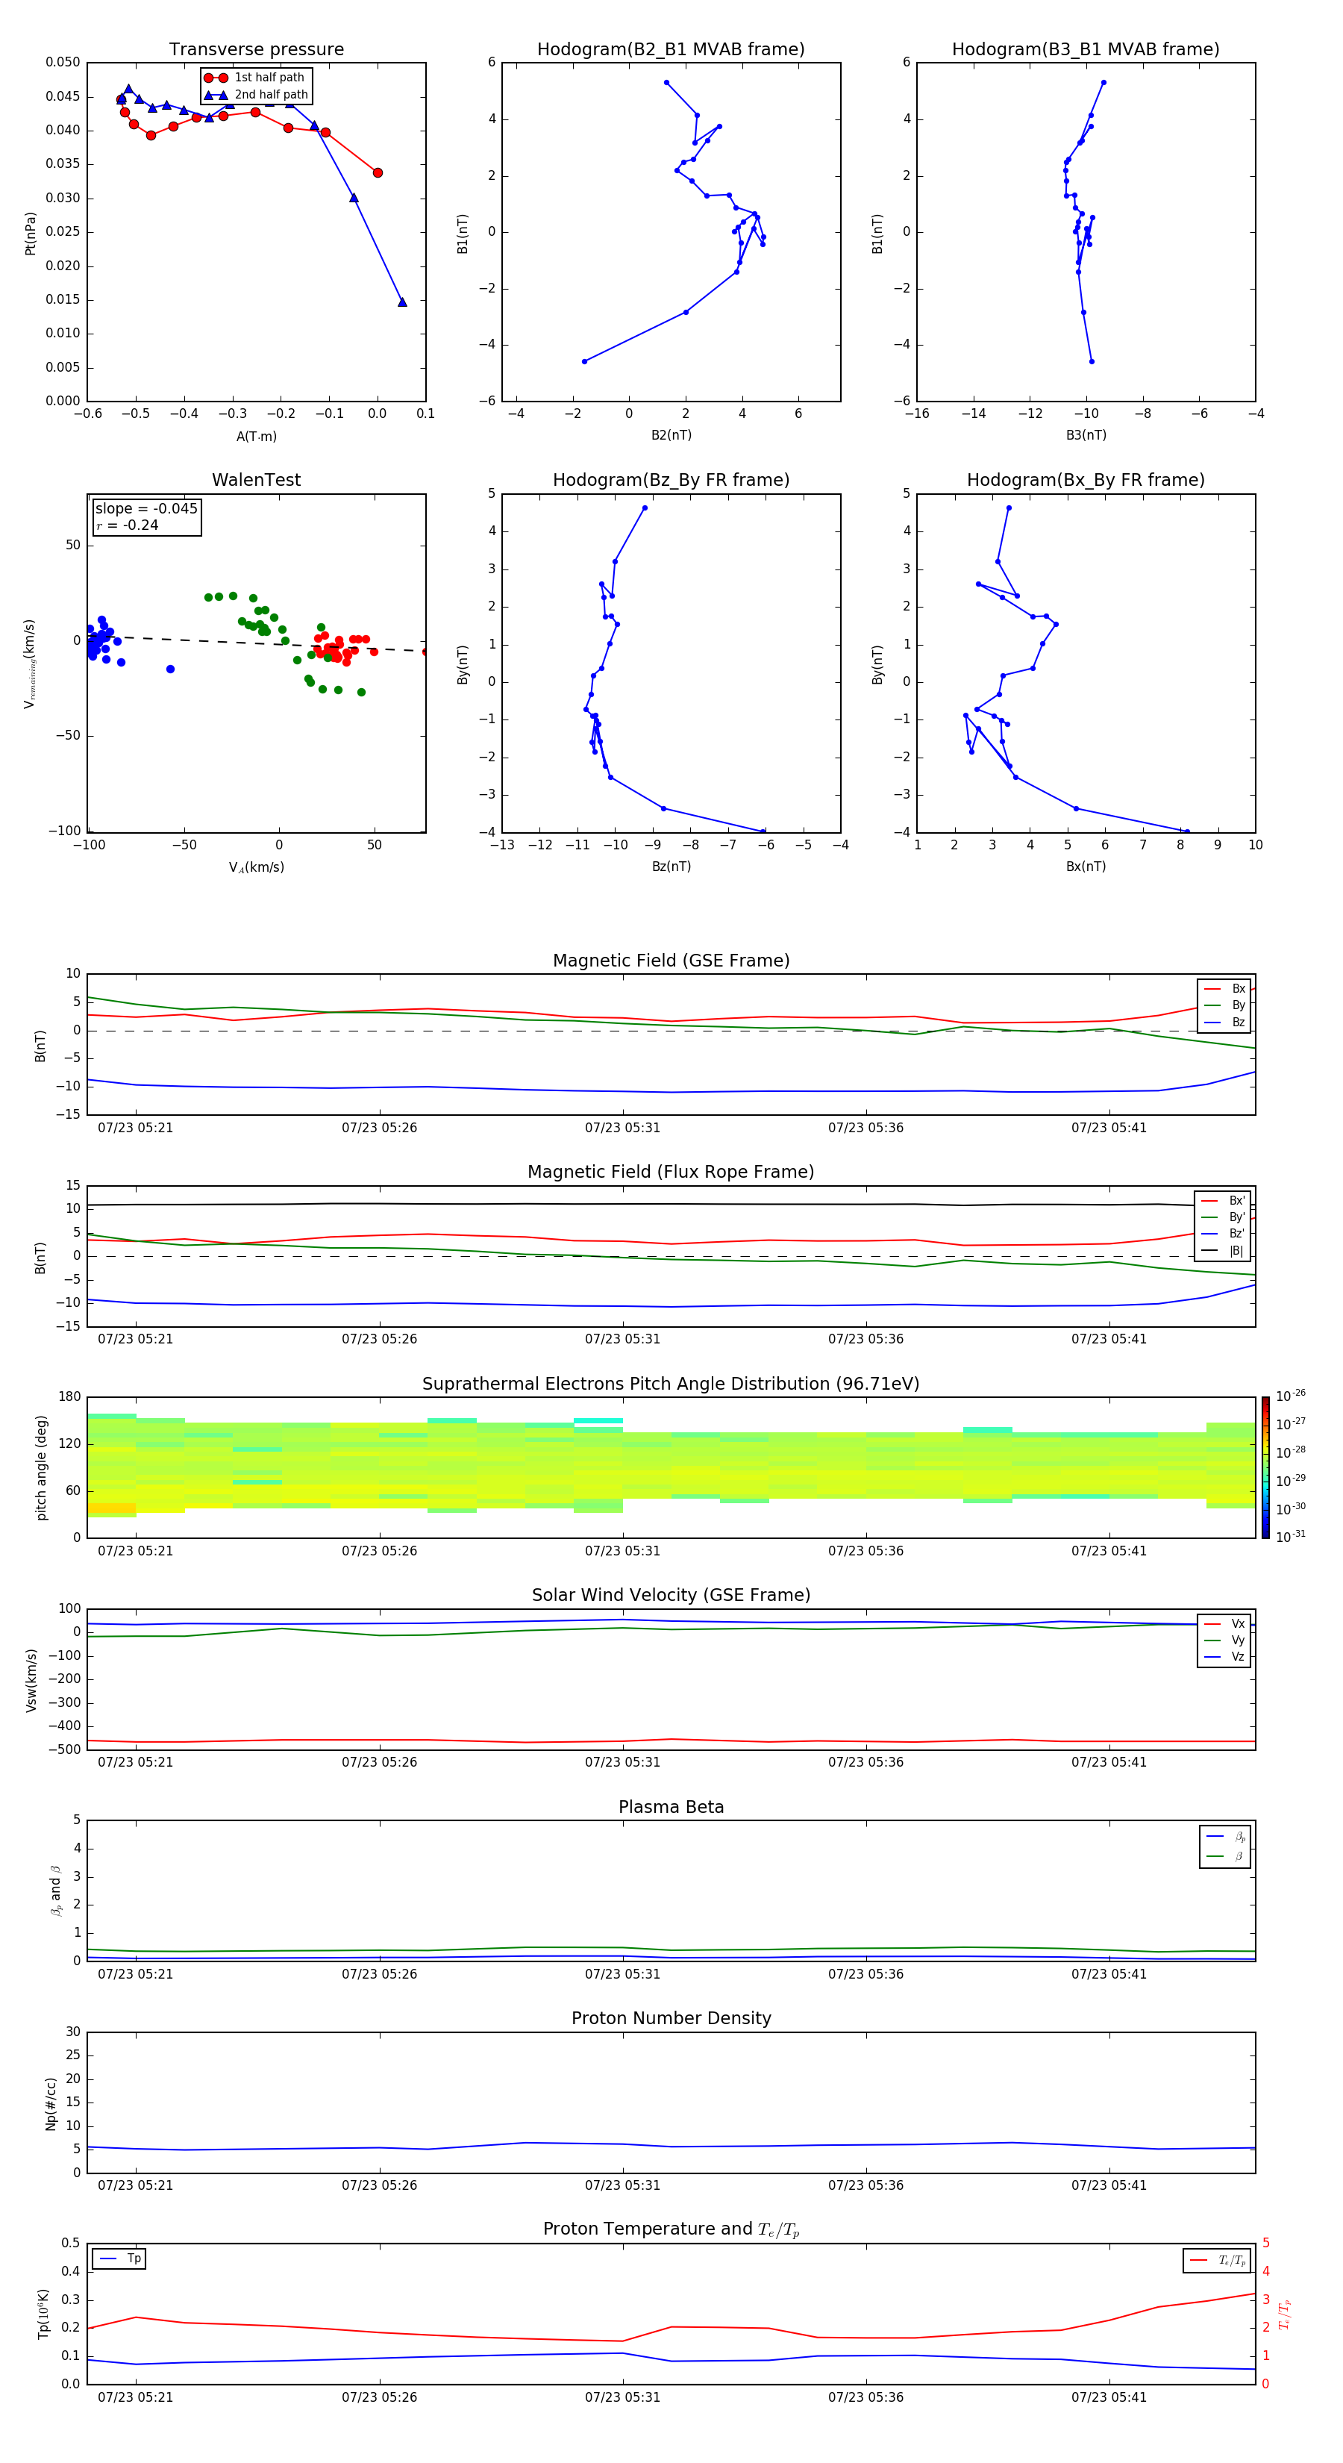Click the 'Te/Tp' legend in temperature plot
This screenshot has height=2463, width=1343.
(1217, 2260)
